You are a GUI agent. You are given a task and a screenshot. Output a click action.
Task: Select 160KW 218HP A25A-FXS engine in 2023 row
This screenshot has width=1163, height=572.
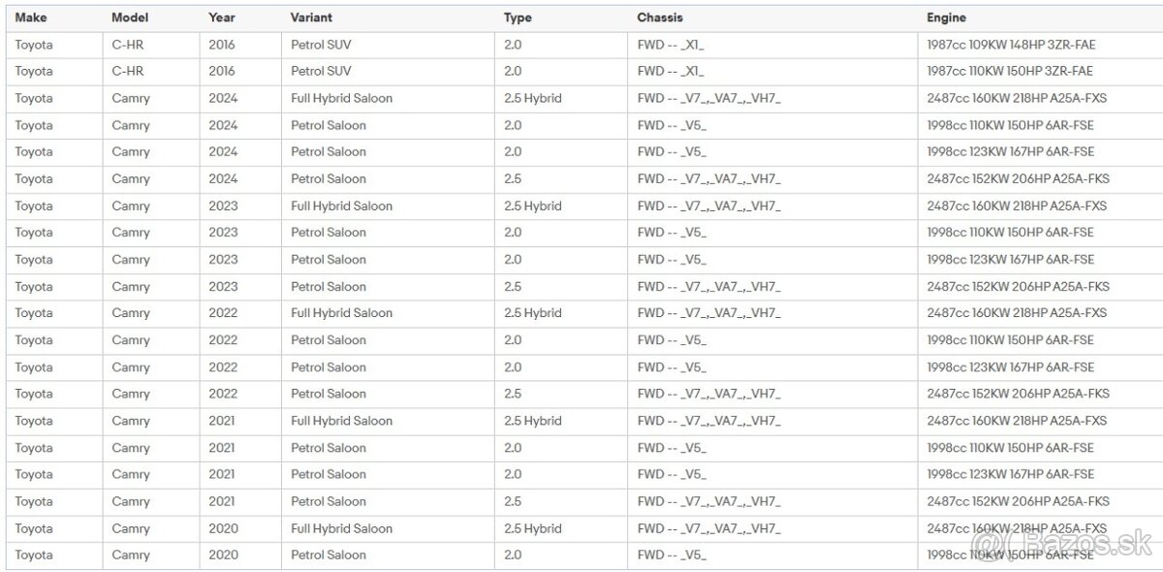(1016, 206)
